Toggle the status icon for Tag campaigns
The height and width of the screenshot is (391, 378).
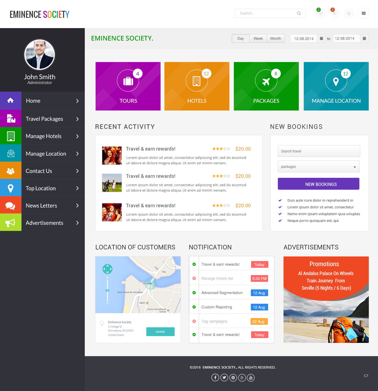[x=194, y=321]
